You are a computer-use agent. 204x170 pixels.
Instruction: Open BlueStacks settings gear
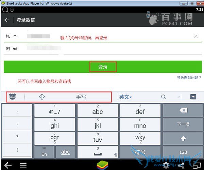click(166, 165)
